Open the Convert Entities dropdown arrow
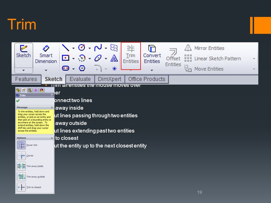This screenshot has height=203, width=271. click(152, 70)
